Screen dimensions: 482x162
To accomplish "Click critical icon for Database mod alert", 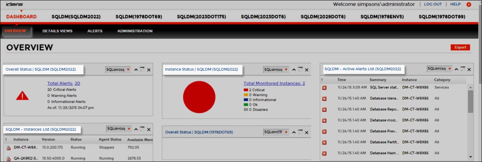I will coord(324,120).
